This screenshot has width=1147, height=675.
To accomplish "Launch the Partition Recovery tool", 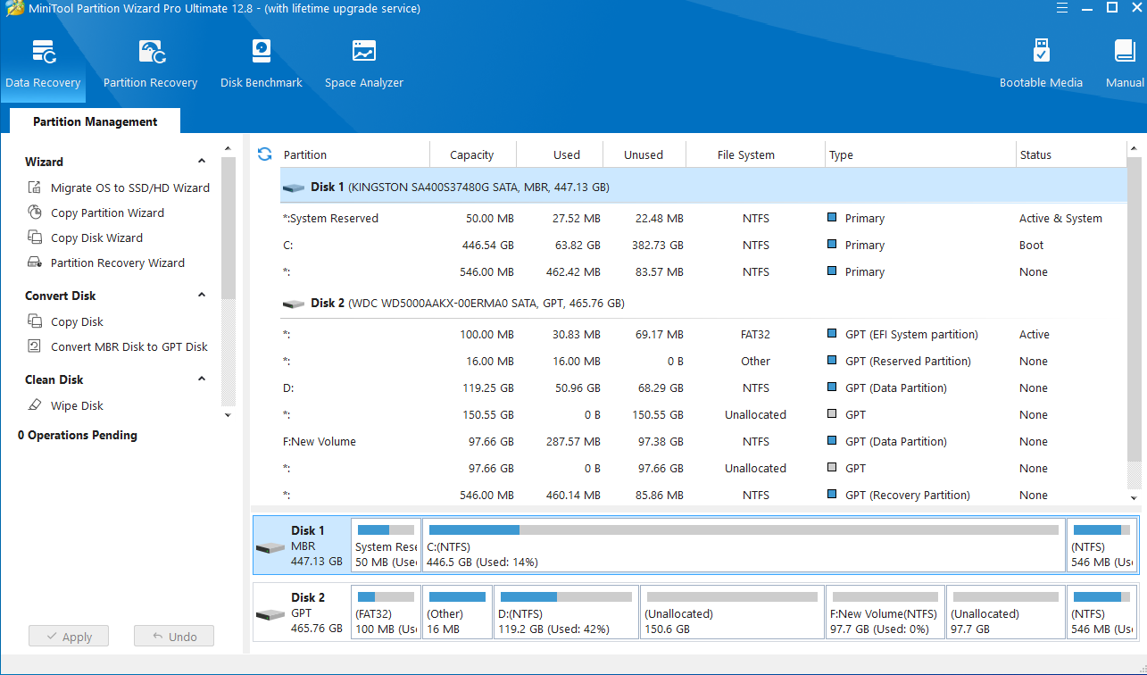I will [150, 64].
